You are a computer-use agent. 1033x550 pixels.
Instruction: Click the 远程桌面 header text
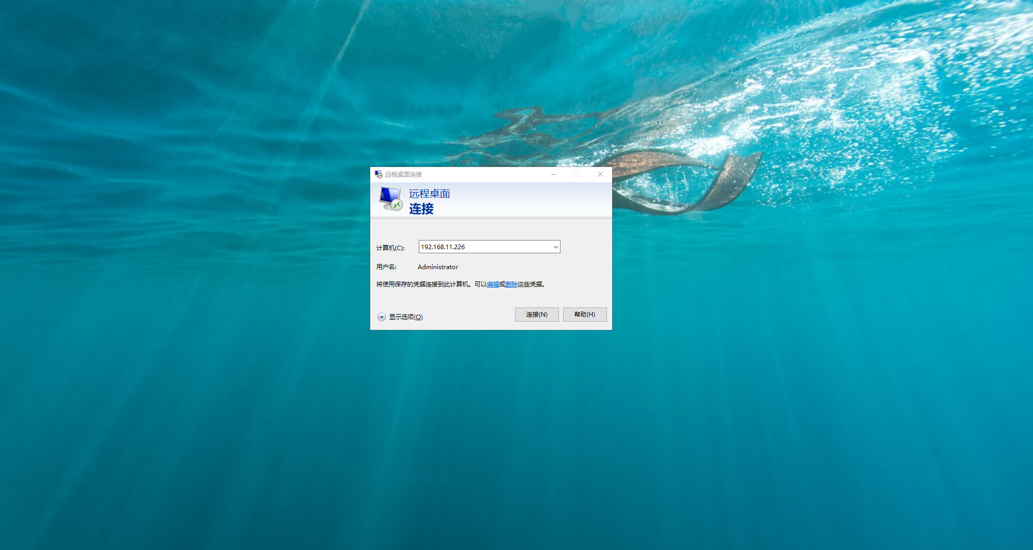(x=429, y=194)
